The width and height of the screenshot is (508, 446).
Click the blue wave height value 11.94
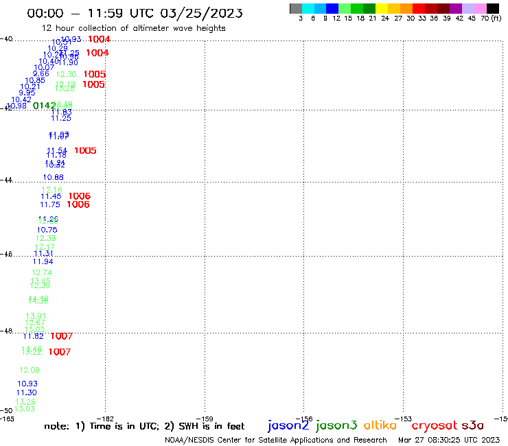click(x=43, y=261)
